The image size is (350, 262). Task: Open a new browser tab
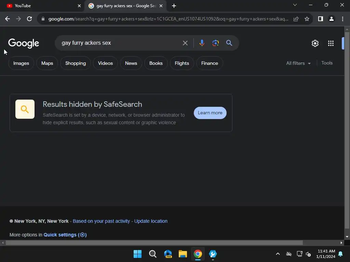[x=174, y=6]
